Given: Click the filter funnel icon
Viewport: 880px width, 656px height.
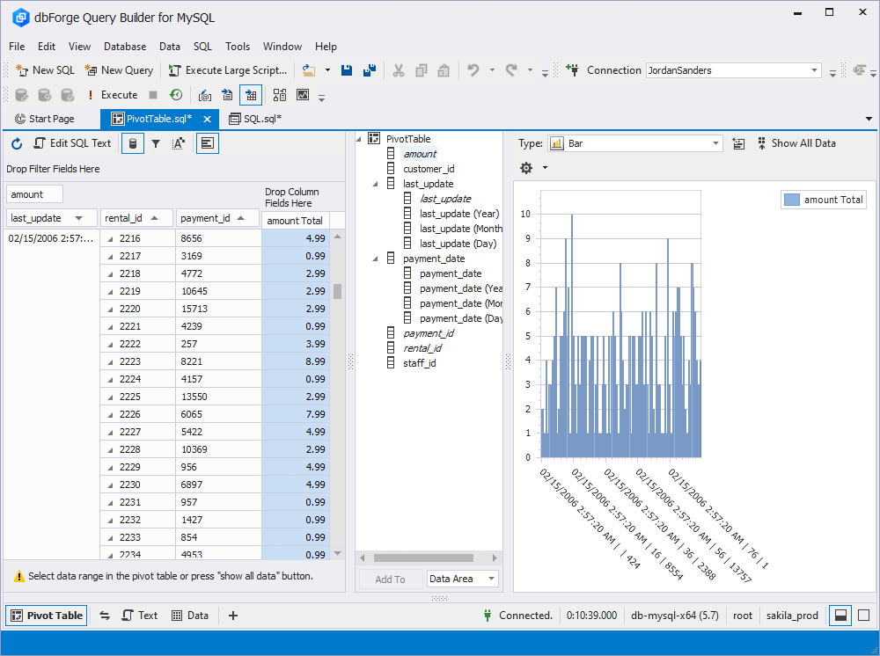Looking at the screenshot, I should pos(156,143).
